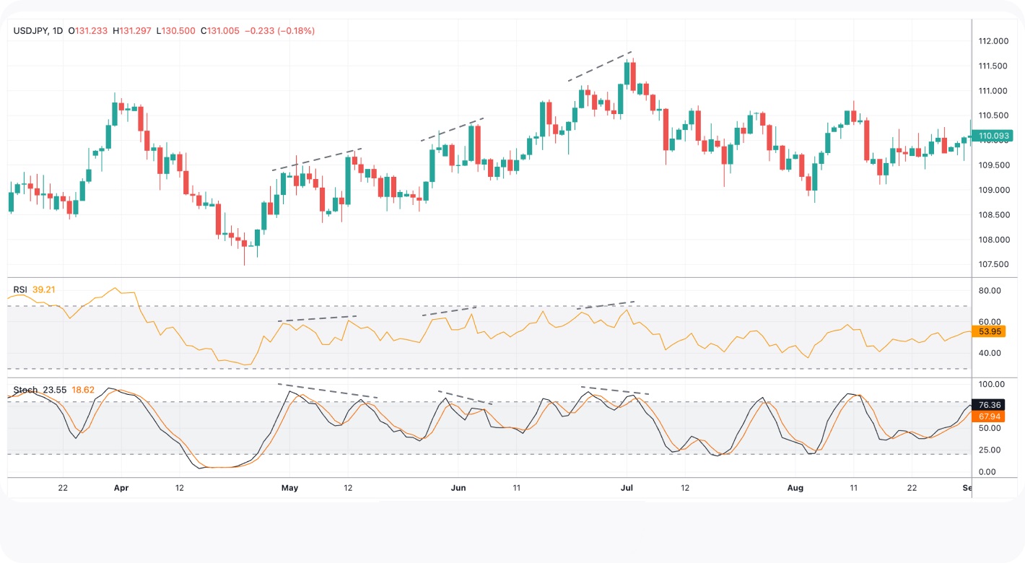Click the 108.000 price axis label
The width and height of the screenshot is (1025, 563).
[993, 240]
